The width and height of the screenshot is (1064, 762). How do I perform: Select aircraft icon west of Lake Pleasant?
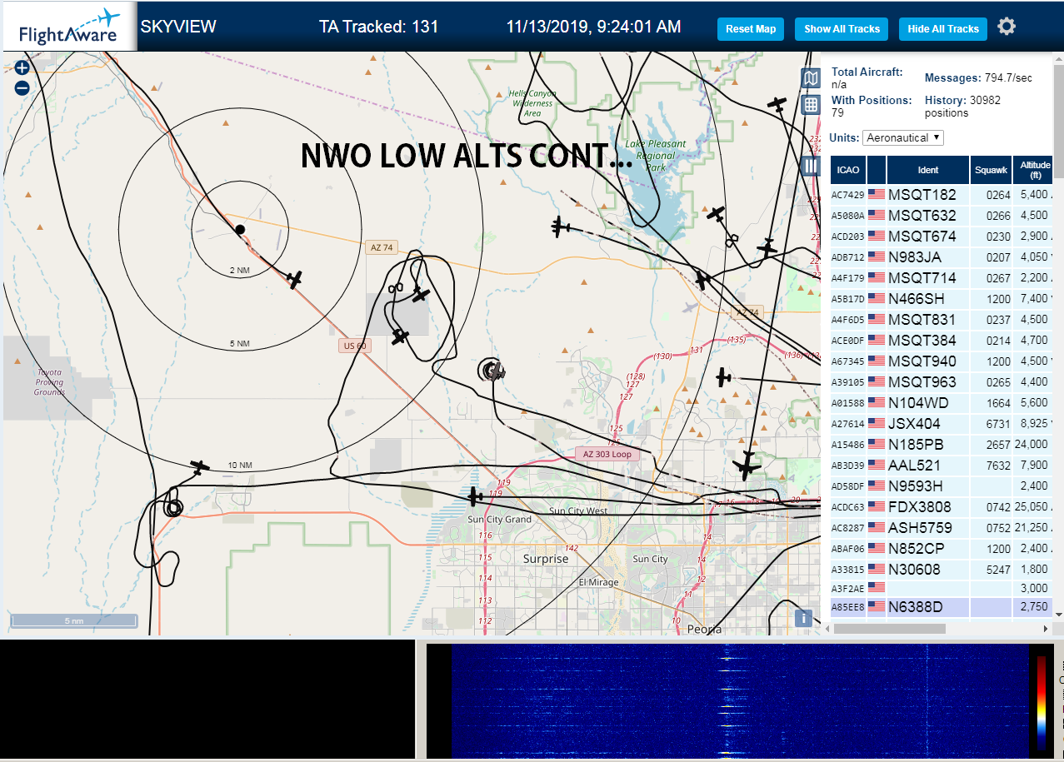click(x=561, y=226)
